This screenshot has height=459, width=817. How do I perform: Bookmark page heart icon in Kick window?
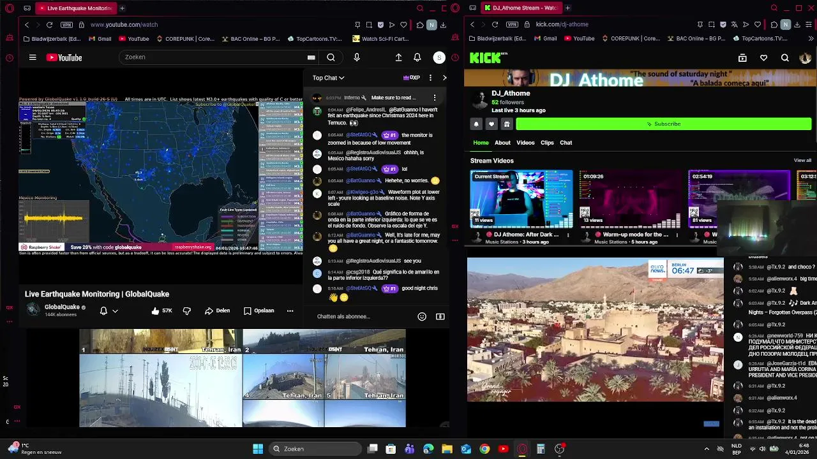[758, 25]
